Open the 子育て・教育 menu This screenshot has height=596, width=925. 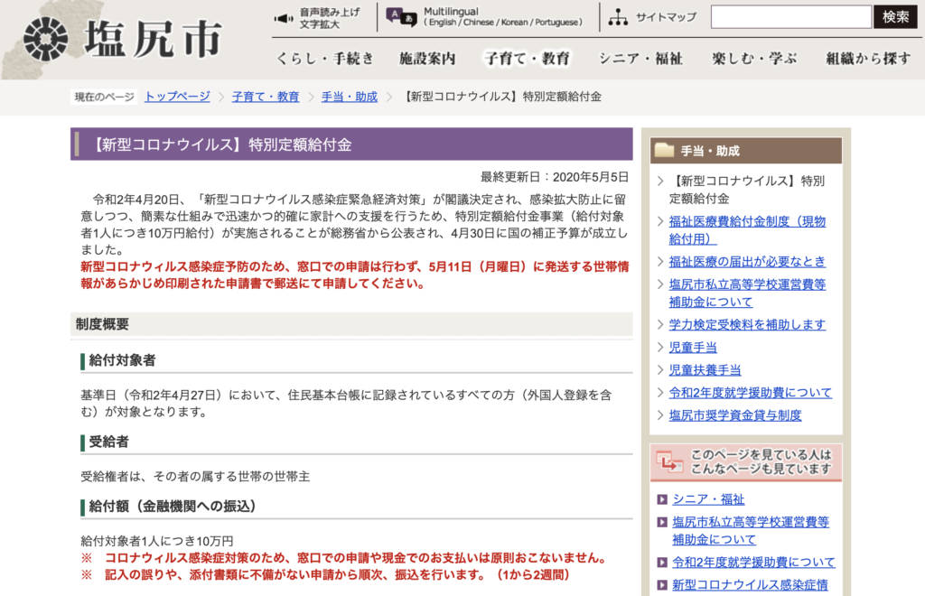[528, 59]
